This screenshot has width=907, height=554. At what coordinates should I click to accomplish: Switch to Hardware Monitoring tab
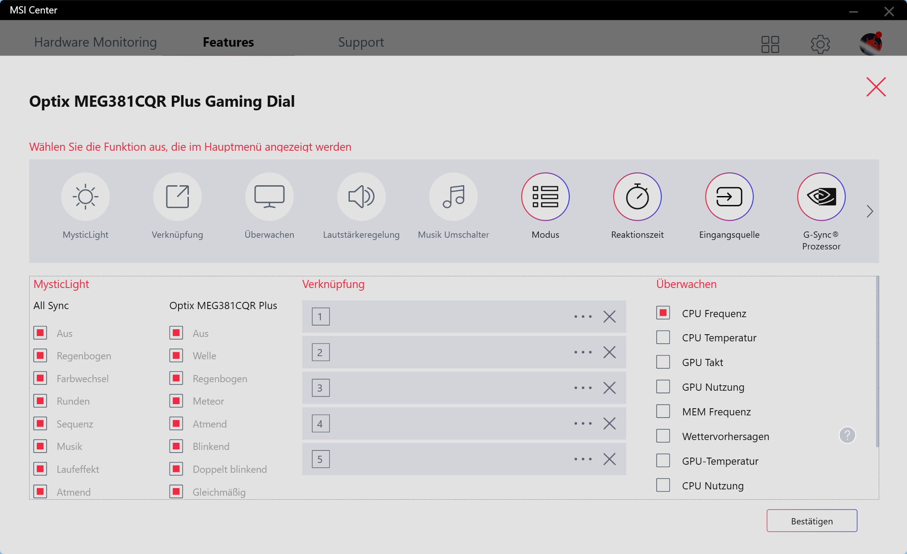click(x=96, y=42)
